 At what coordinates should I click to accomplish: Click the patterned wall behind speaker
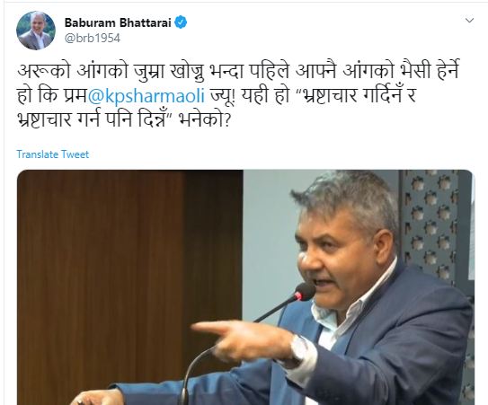438,217
